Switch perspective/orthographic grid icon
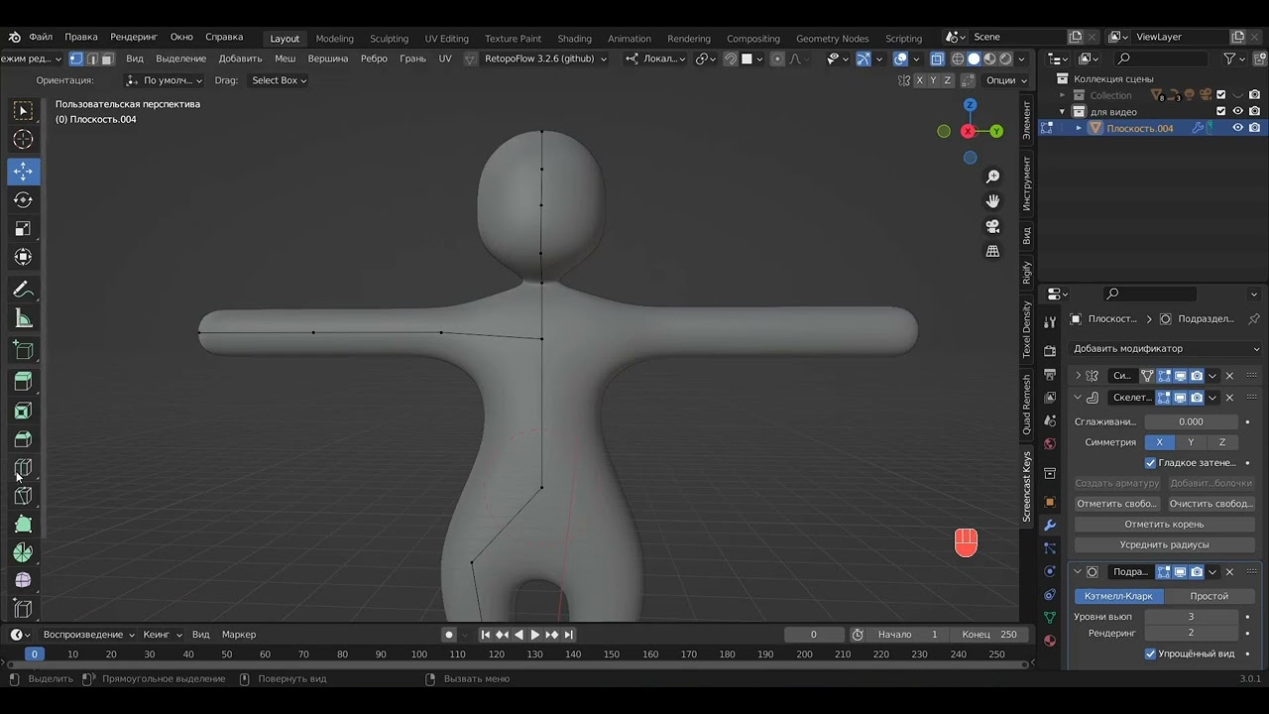 click(x=992, y=251)
